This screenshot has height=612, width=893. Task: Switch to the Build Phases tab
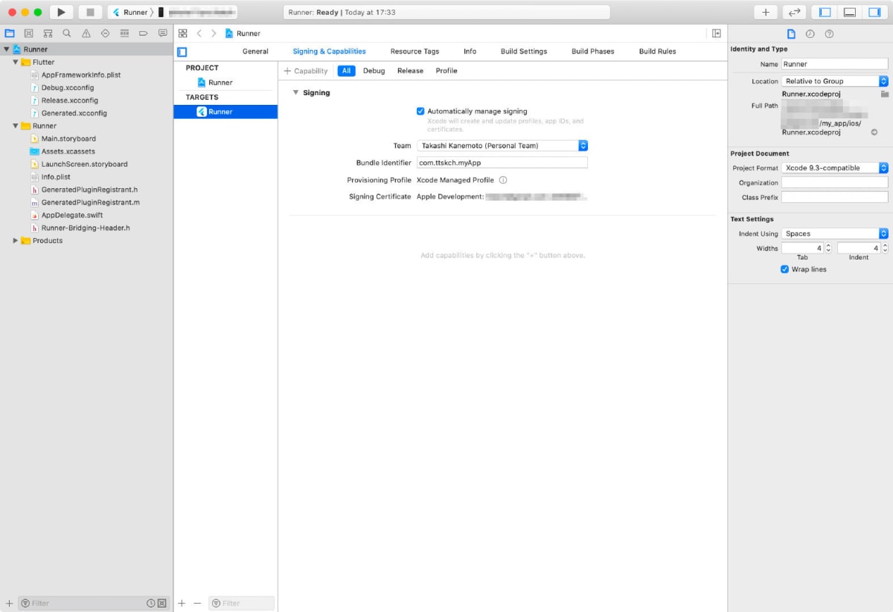pos(593,51)
